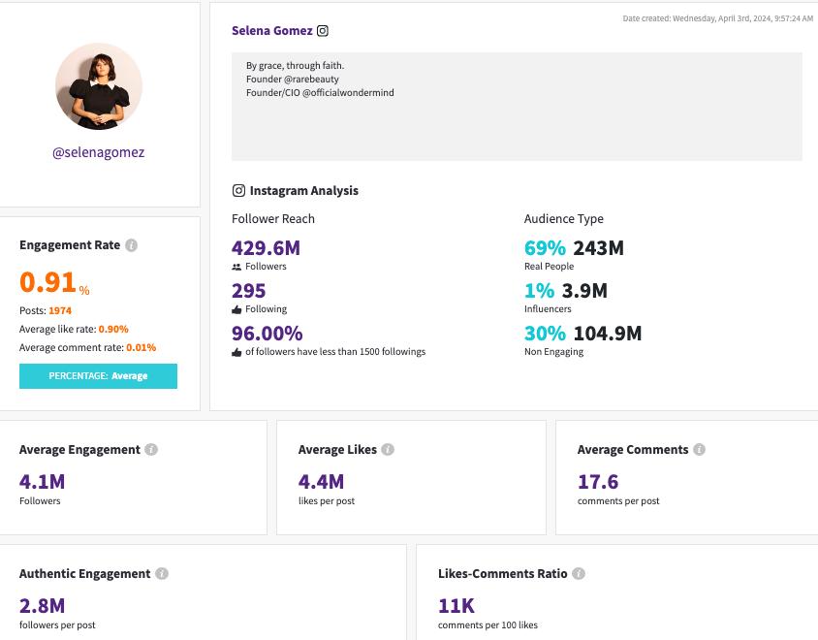Open the Likes-Comments Ratio info icon

click(579, 574)
